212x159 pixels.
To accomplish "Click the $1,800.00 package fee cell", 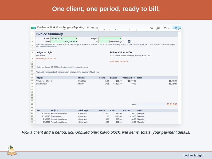I will coord(132,81).
